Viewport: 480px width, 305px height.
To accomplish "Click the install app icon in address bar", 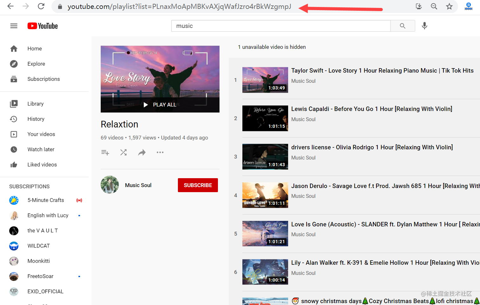I will point(419,6).
